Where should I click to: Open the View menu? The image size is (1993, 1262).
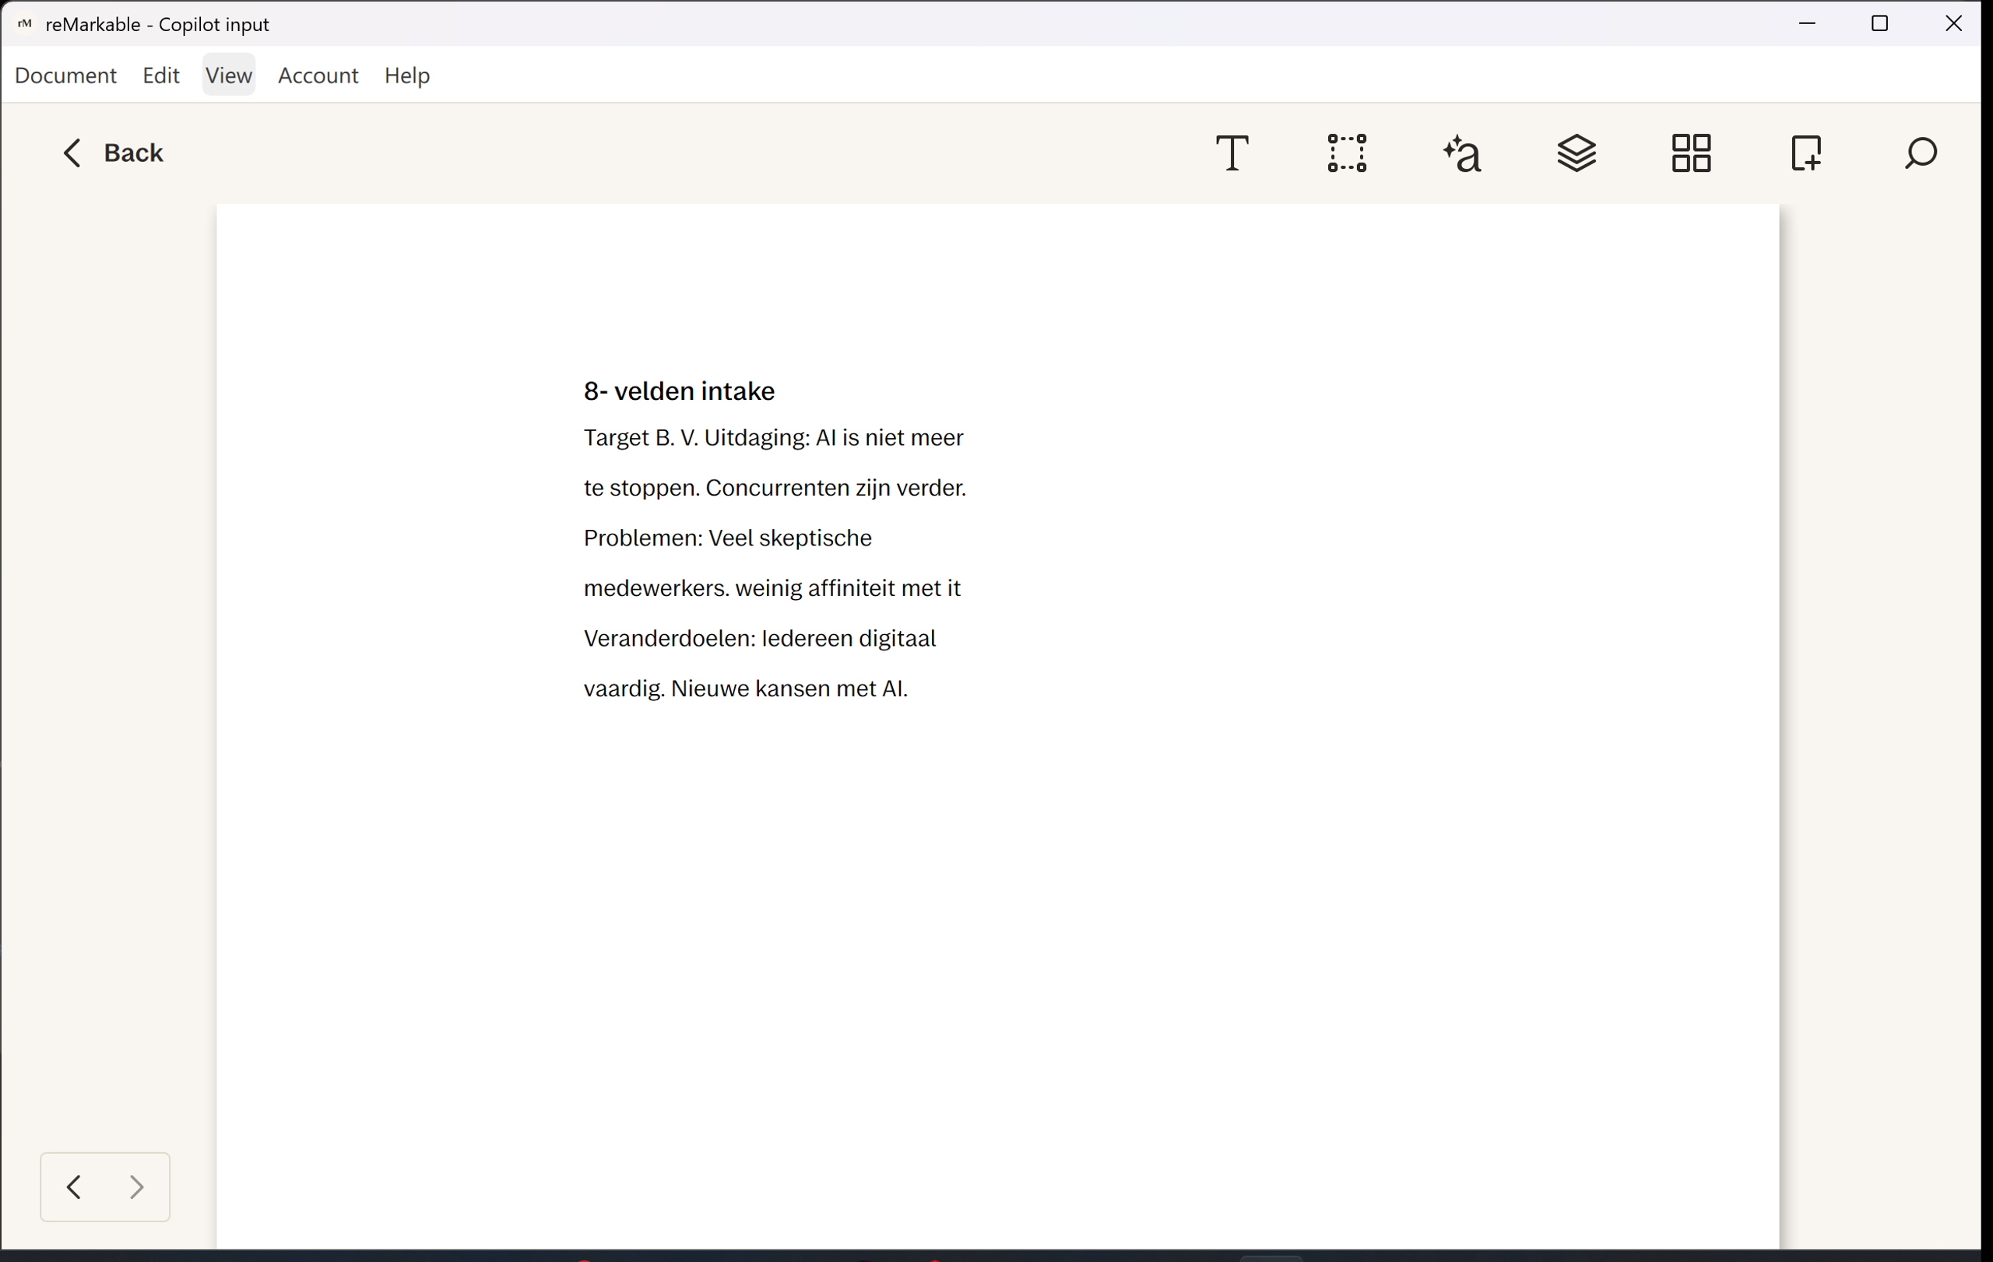[228, 75]
